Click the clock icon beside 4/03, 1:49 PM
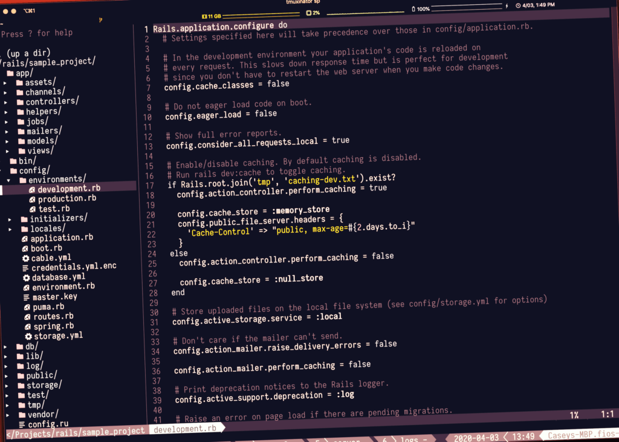 click(518, 5)
